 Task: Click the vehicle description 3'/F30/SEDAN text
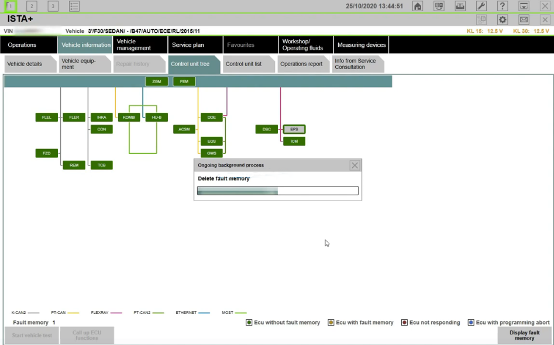[144, 31]
